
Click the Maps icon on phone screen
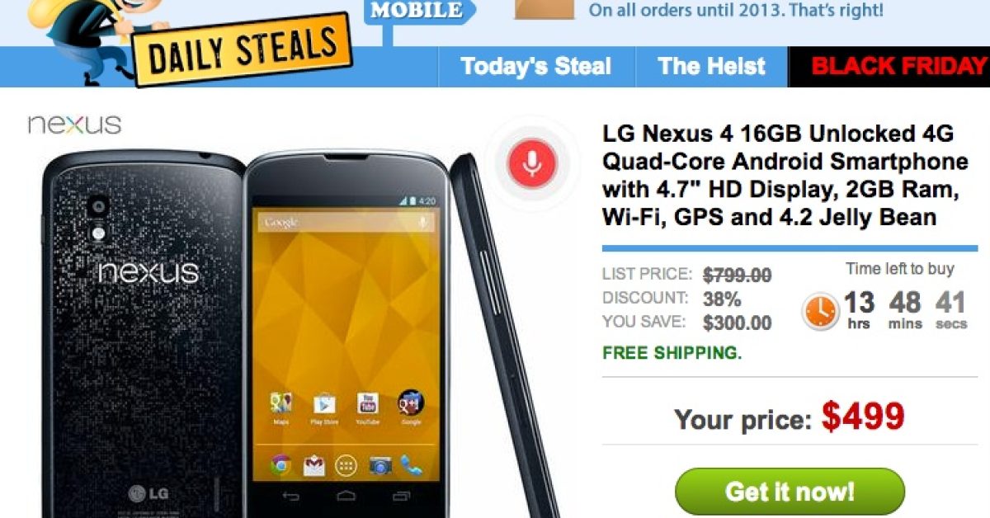coord(281,404)
